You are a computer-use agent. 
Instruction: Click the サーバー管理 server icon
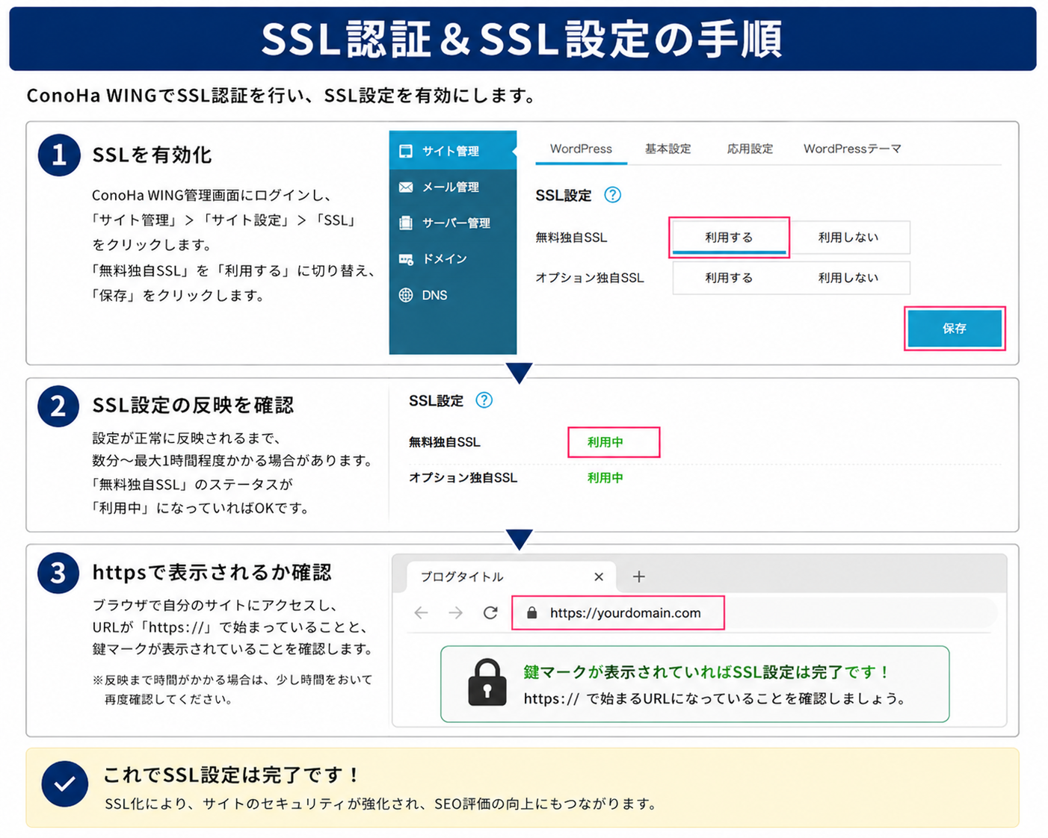tap(406, 223)
